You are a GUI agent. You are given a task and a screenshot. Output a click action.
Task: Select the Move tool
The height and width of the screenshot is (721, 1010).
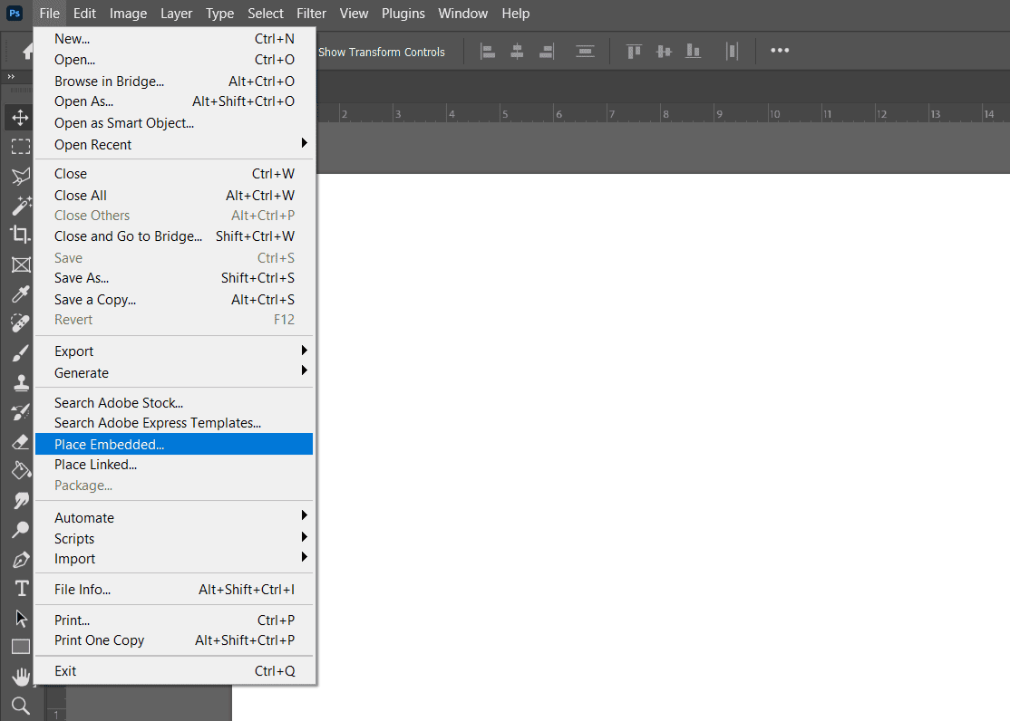[20, 117]
